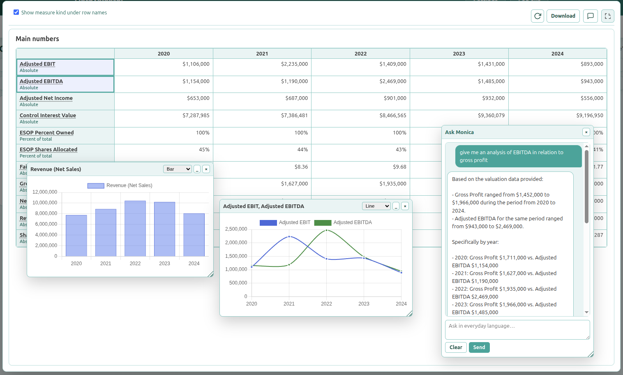Image resolution: width=623 pixels, height=375 pixels.
Task: Click the $1,627,000 cell in 2021 column
Action: [262, 187]
